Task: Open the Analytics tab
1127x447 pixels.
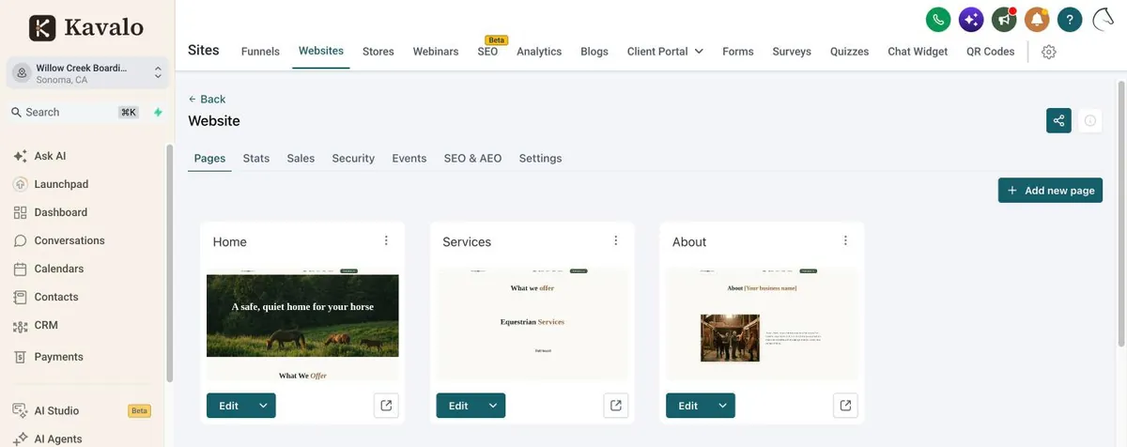Action: pos(539,52)
